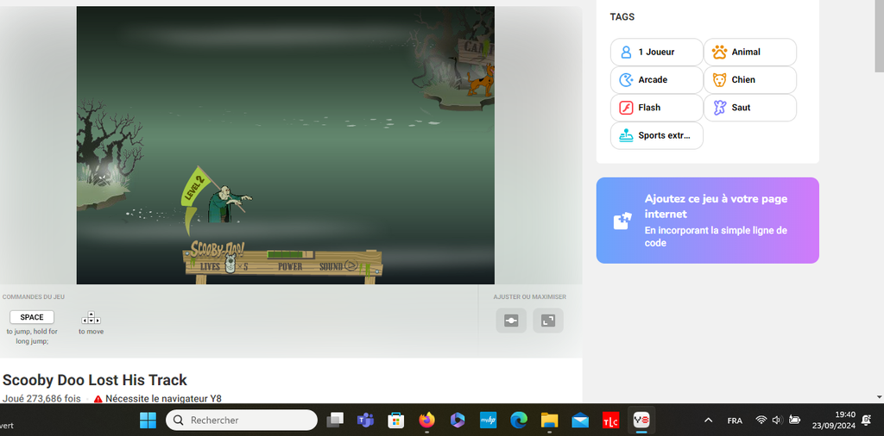The height and width of the screenshot is (436, 884).
Task: Open the "1 Joueur" tag
Action: [x=656, y=52]
